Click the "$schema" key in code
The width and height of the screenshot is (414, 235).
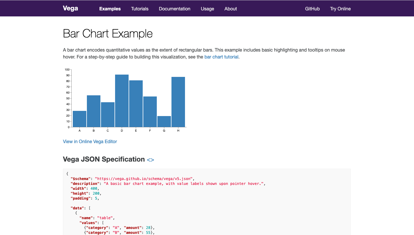(81, 179)
